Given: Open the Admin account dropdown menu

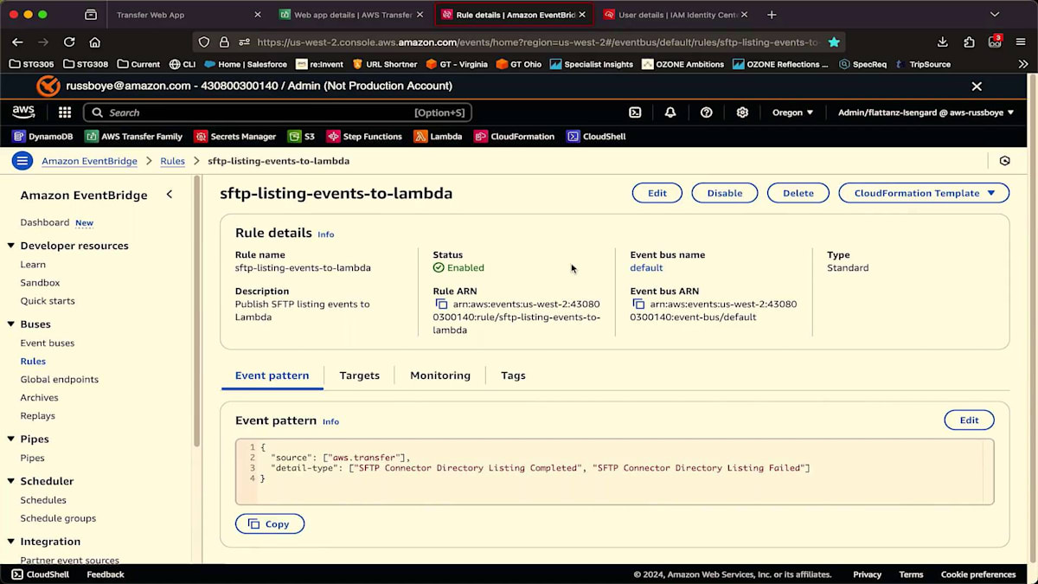Looking at the screenshot, I should pyautogui.click(x=926, y=112).
